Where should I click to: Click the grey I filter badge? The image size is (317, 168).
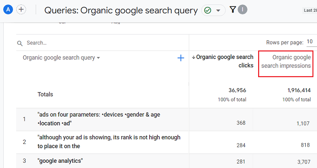242,10
